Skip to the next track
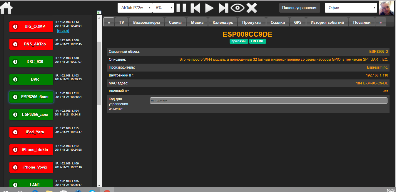Screen dimensions: 396x192 click(x=223, y=8)
